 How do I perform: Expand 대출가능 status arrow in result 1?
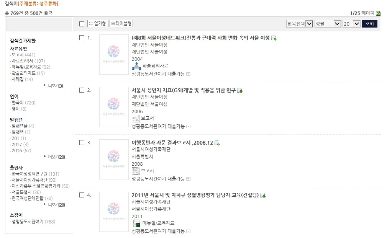tap(188, 74)
